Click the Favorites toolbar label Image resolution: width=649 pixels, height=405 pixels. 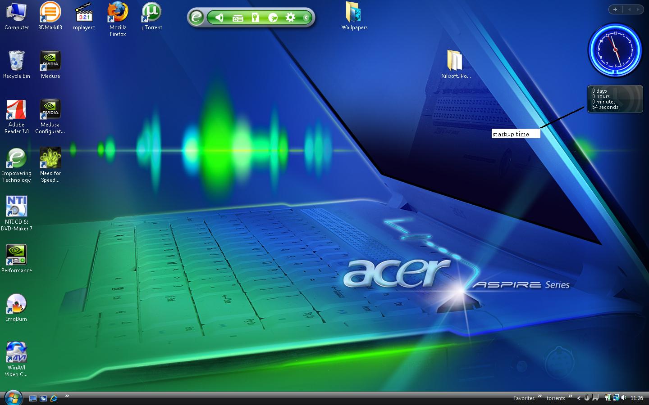click(x=524, y=398)
